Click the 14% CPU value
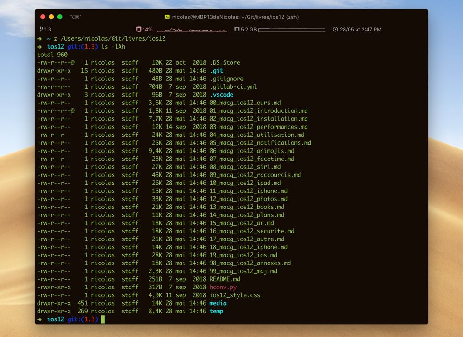 (x=147, y=29)
